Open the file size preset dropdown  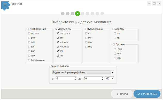(83, 72)
